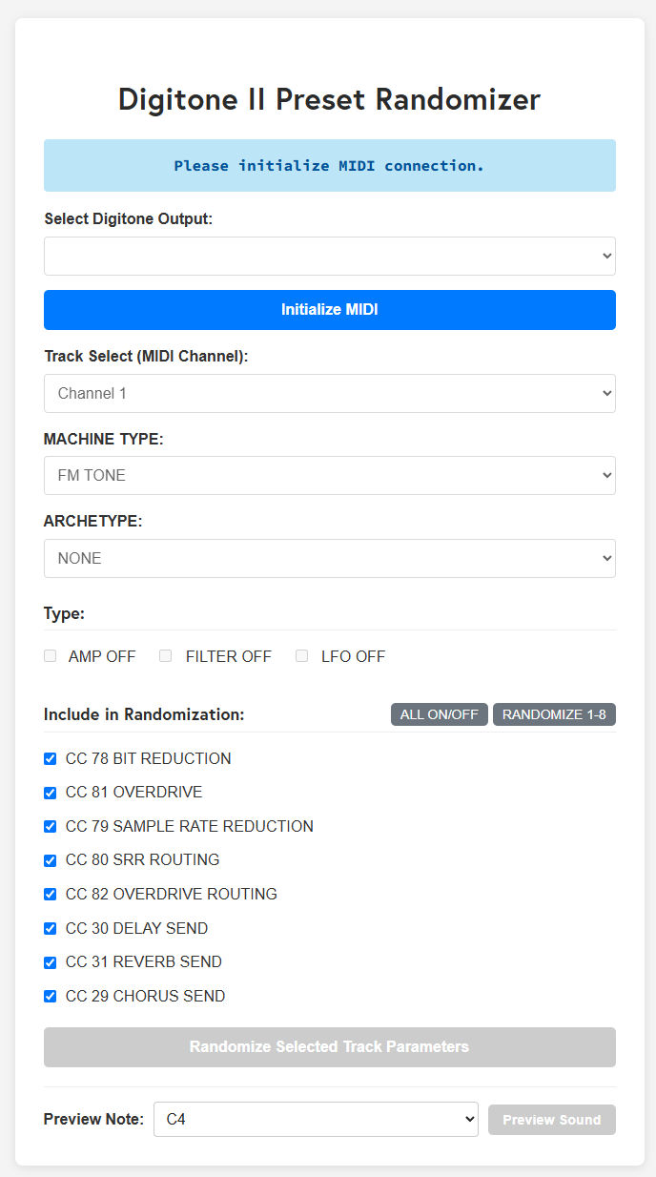Expand the ARCHETYPE selector
656x1177 pixels.
pyautogui.click(x=329, y=558)
